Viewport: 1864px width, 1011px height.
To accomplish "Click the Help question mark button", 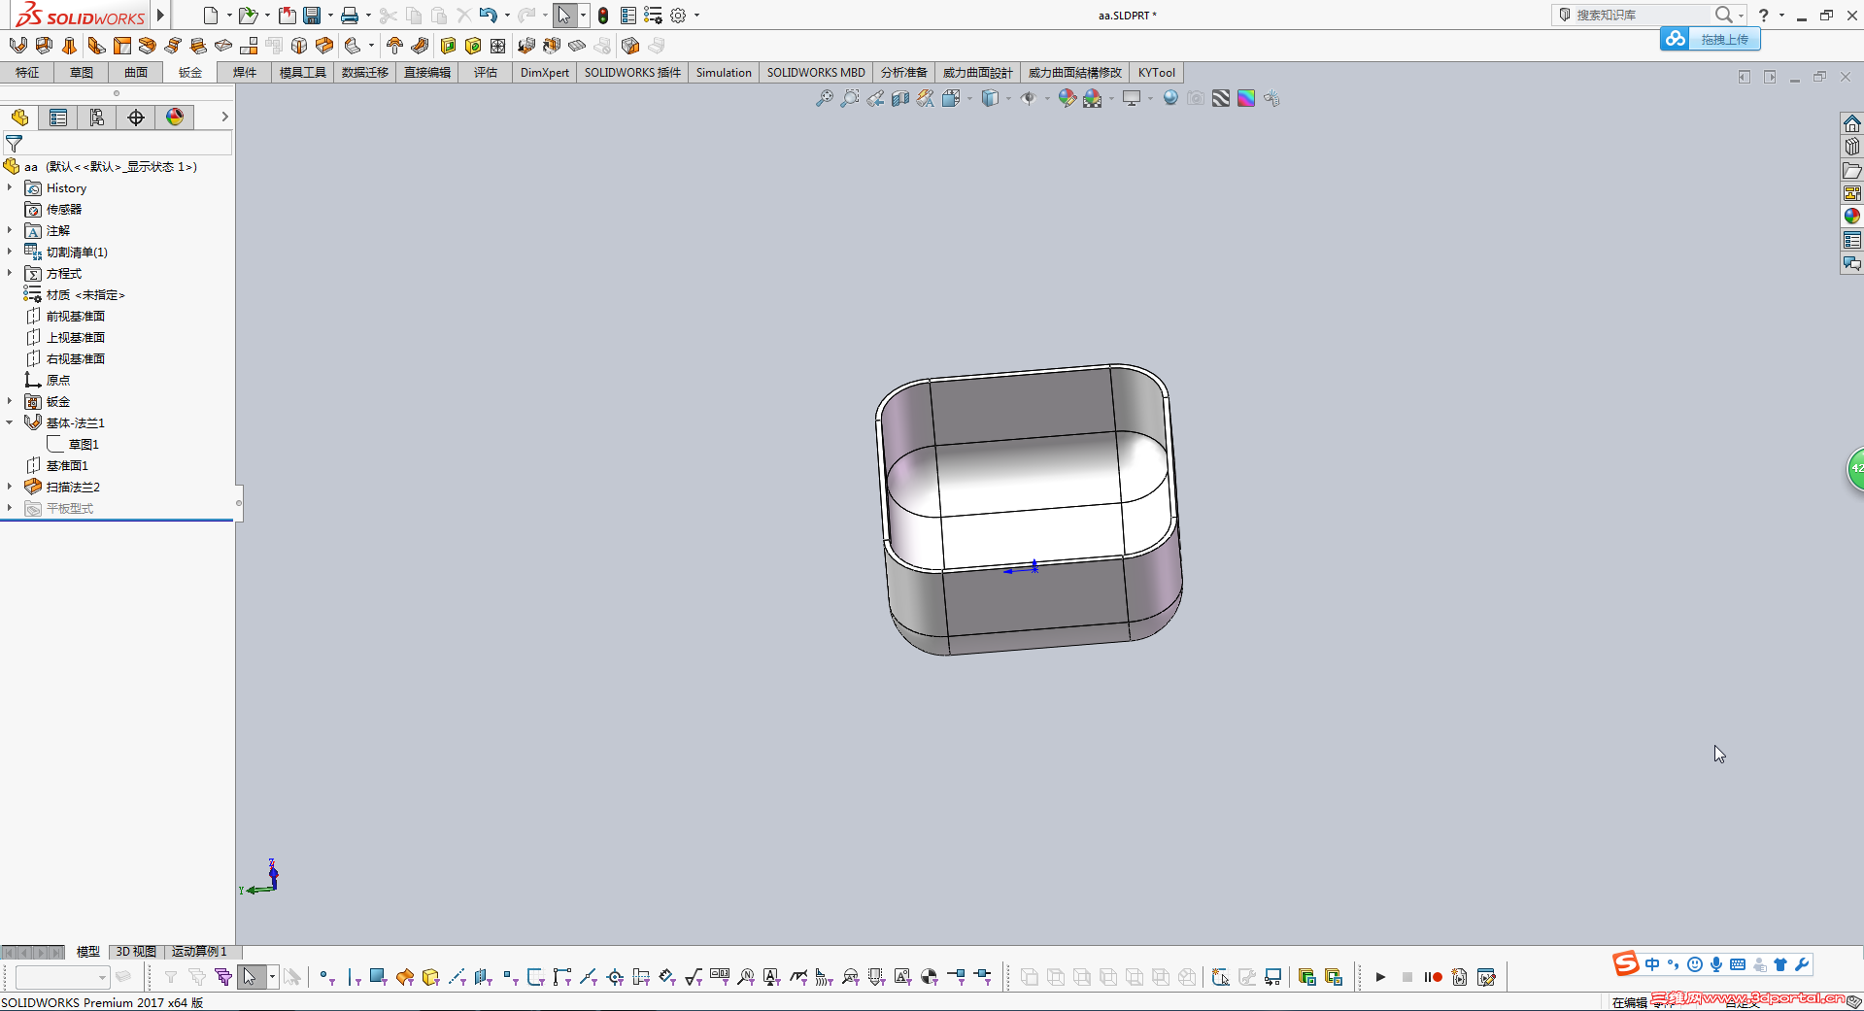I will (x=1763, y=15).
